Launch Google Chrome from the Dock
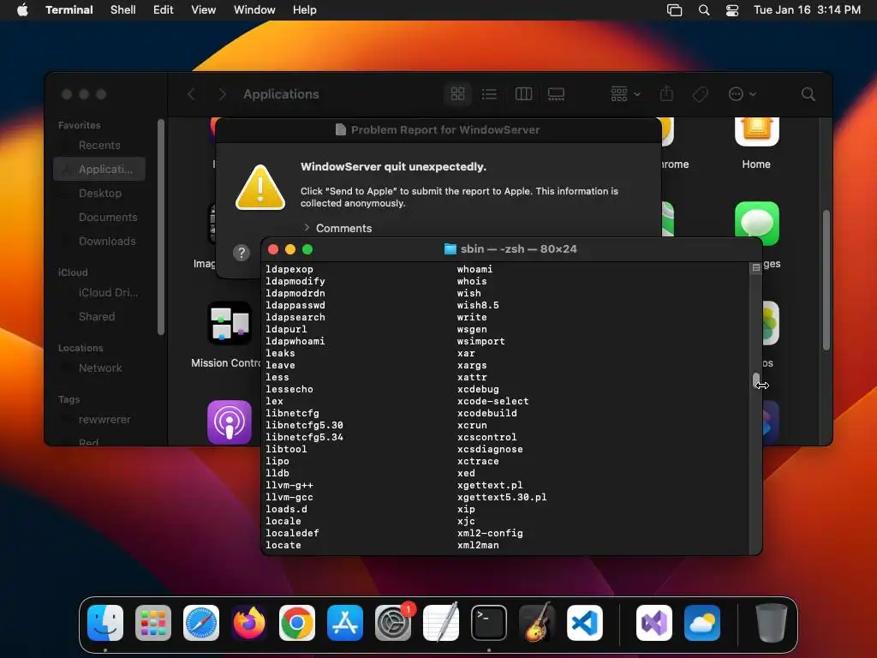Image resolution: width=877 pixels, height=658 pixels. [297, 623]
